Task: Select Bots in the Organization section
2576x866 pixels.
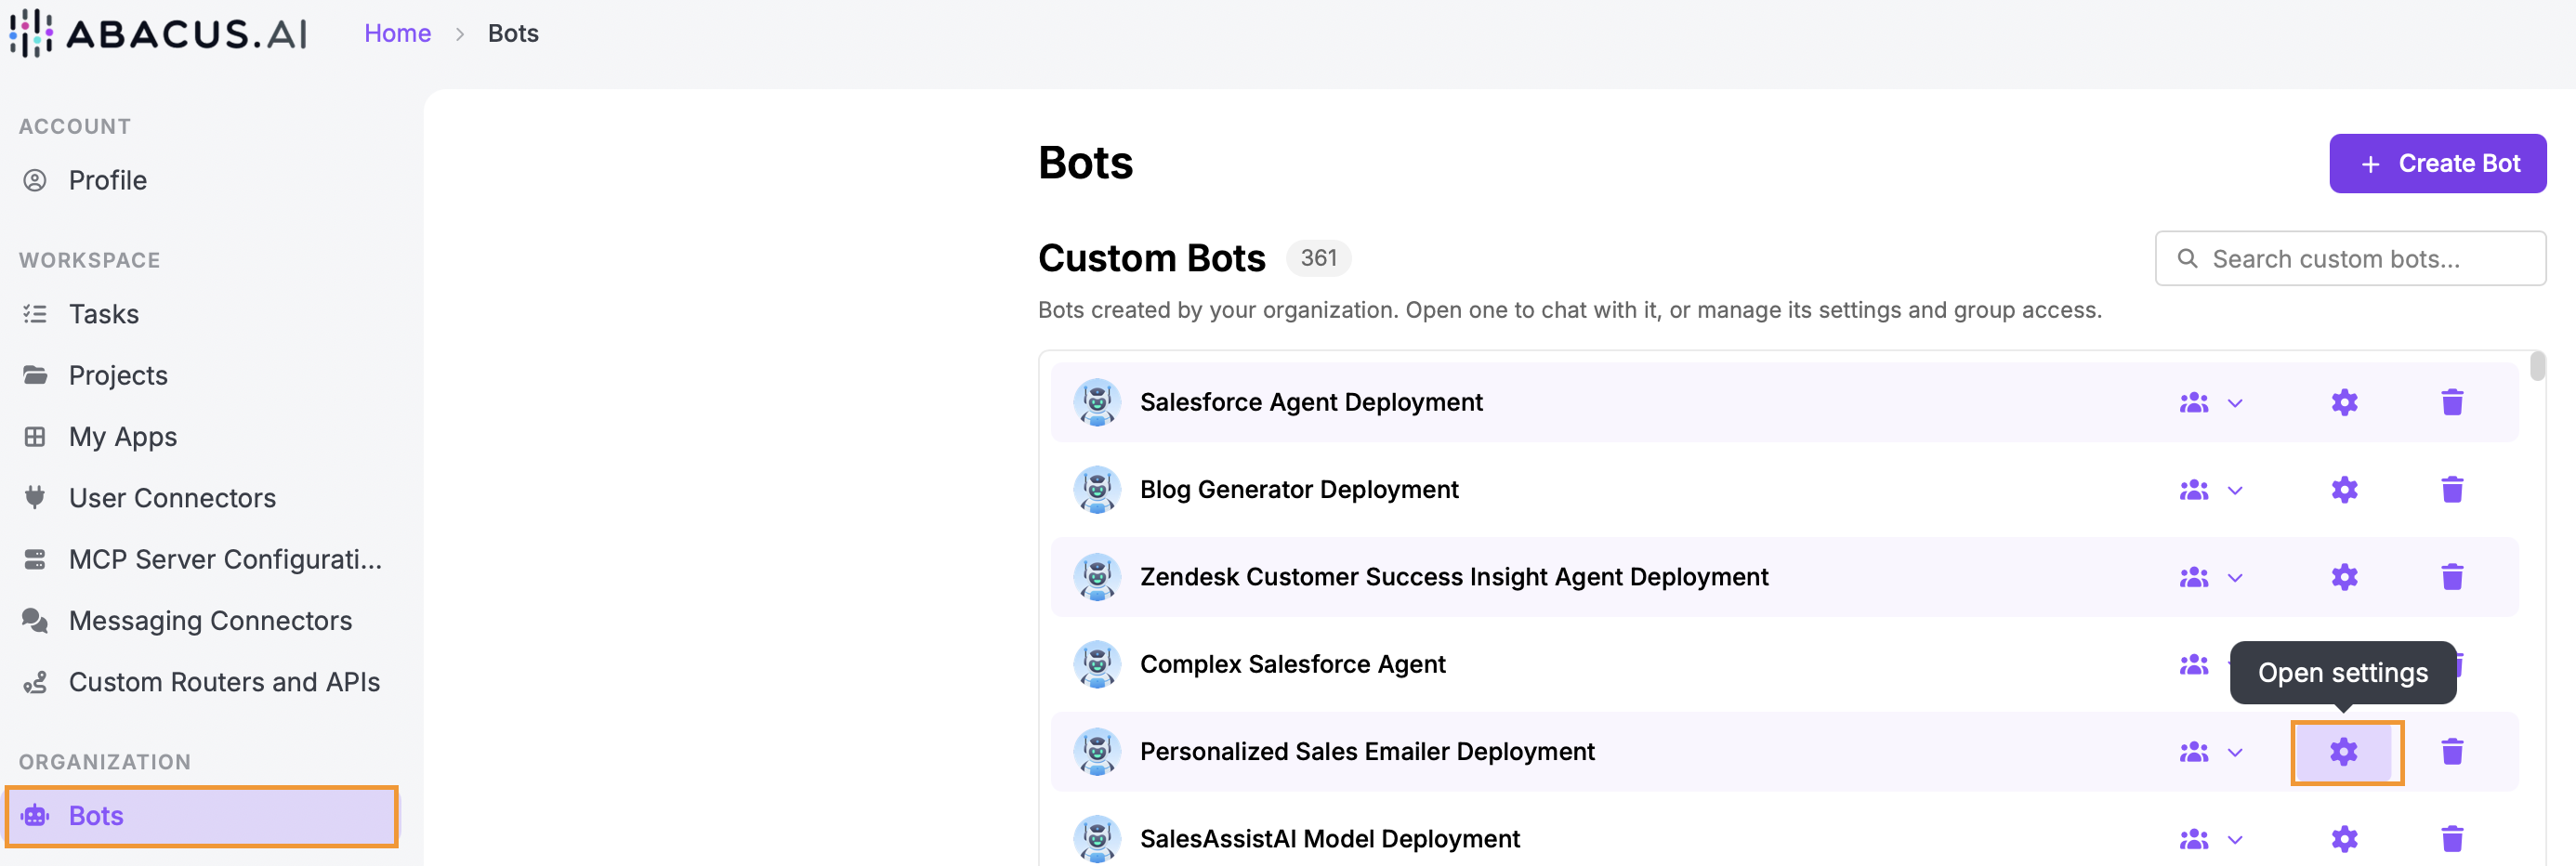Action: 201,816
